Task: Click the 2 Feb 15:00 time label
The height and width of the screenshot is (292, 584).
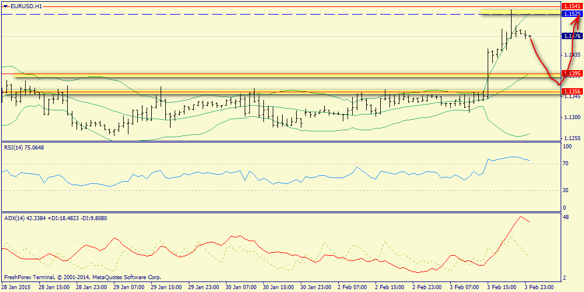Action: coord(388,287)
